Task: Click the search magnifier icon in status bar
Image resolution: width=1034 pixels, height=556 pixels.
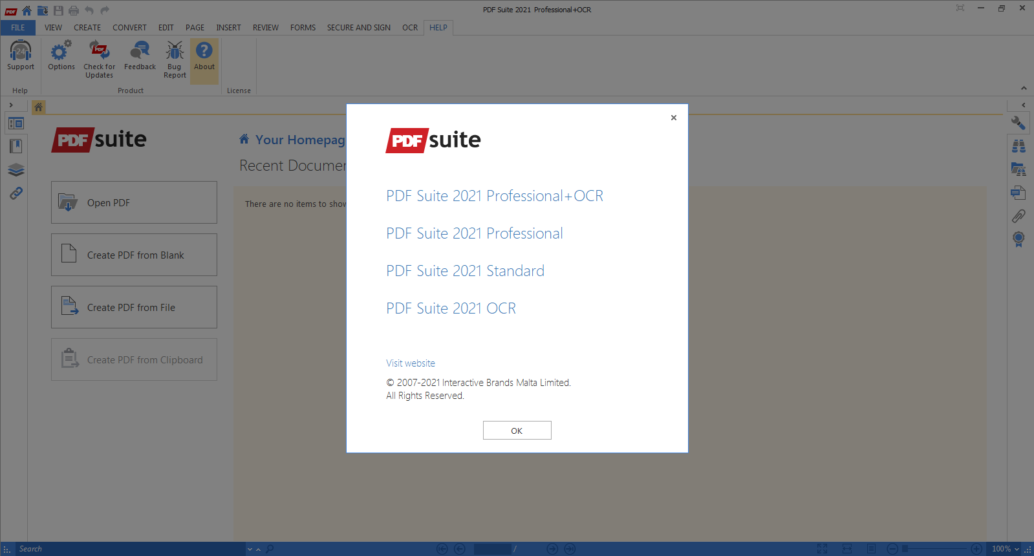Action: point(270,549)
